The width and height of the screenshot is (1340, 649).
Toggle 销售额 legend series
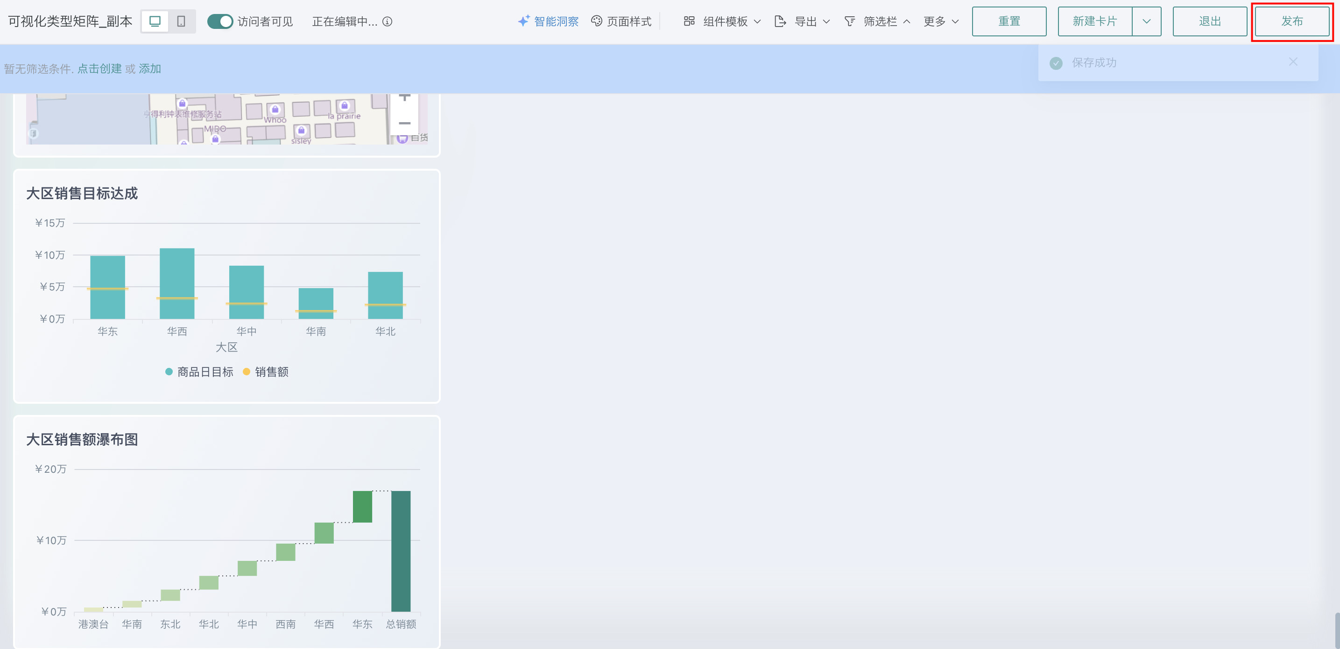[266, 372]
